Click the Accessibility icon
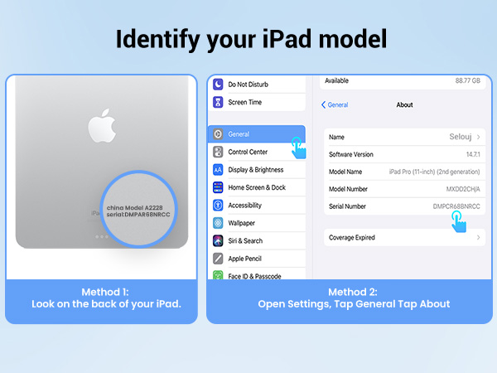The width and height of the screenshot is (497, 373). click(x=218, y=206)
